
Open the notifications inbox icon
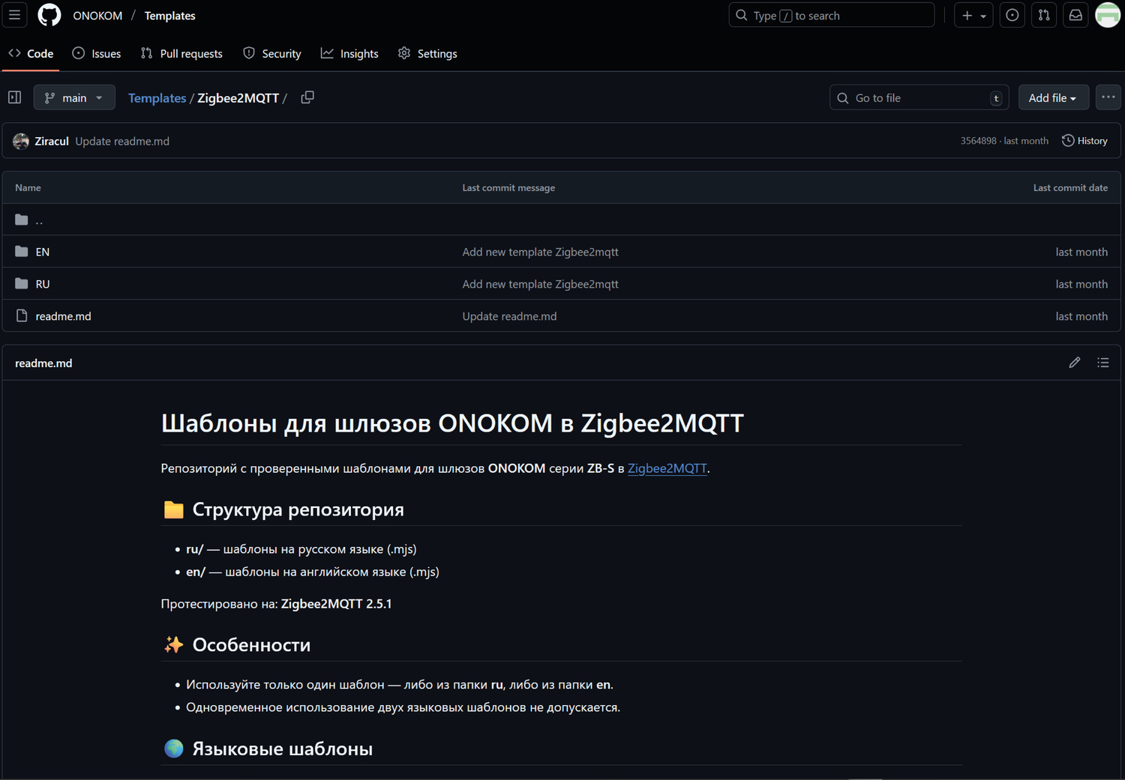tap(1075, 15)
